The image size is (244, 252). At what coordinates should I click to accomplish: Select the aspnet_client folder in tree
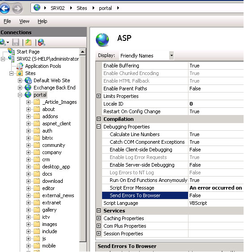pyautogui.click(x=56, y=124)
